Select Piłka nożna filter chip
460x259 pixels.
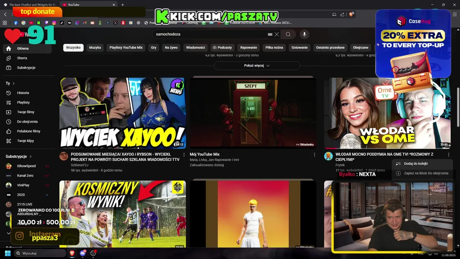274,47
